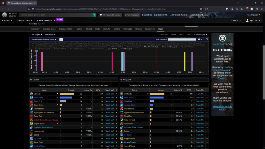
Task: Maximize the cast chart panel
Action: [207, 40]
